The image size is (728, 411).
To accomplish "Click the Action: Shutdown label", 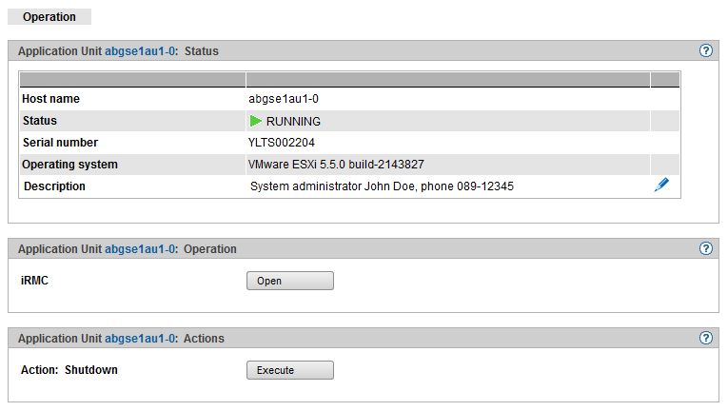I will pyautogui.click(x=69, y=370).
